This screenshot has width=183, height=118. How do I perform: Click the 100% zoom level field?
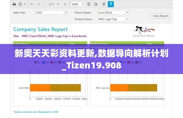[x=76, y=4]
